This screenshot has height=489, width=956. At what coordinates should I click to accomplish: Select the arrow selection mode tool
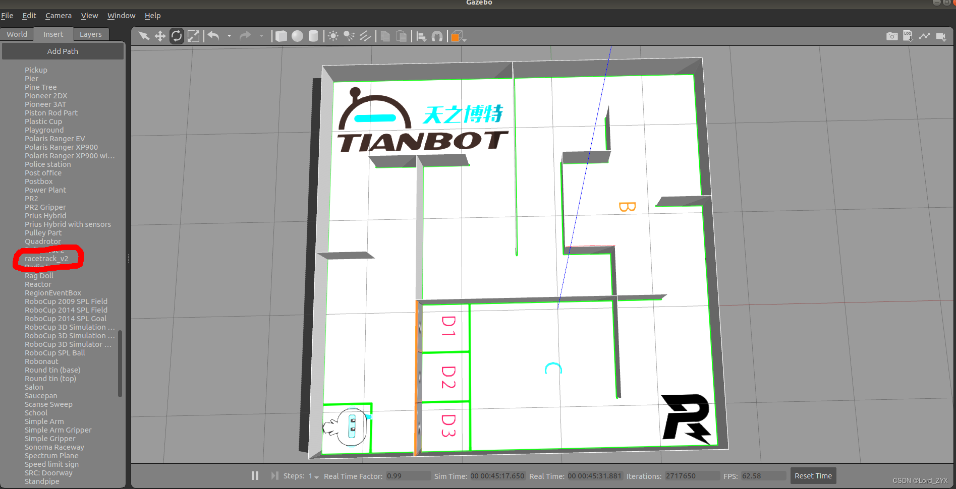144,36
